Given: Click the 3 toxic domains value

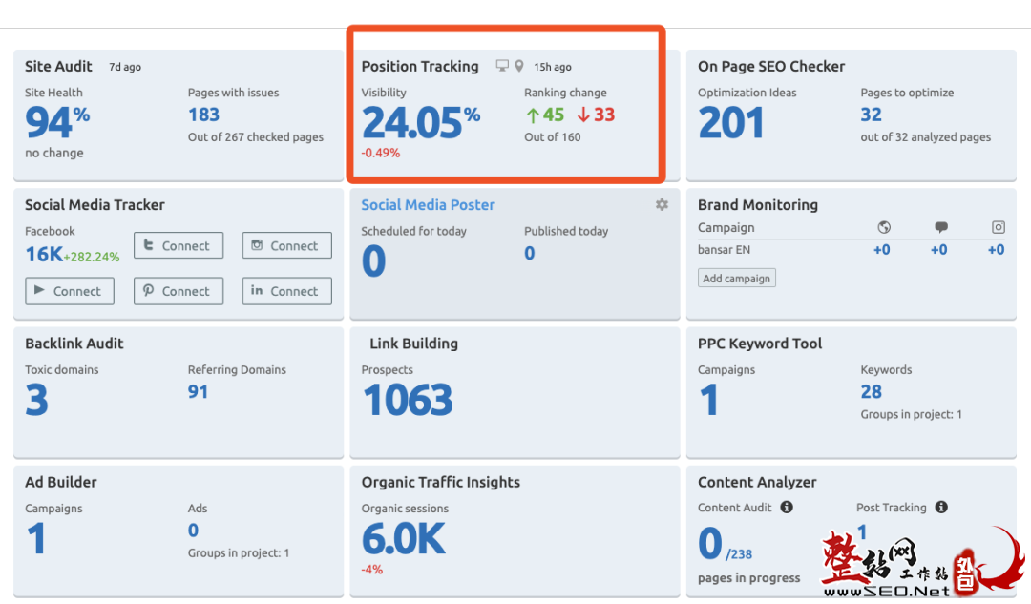Looking at the screenshot, I should click(x=37, y=400).
